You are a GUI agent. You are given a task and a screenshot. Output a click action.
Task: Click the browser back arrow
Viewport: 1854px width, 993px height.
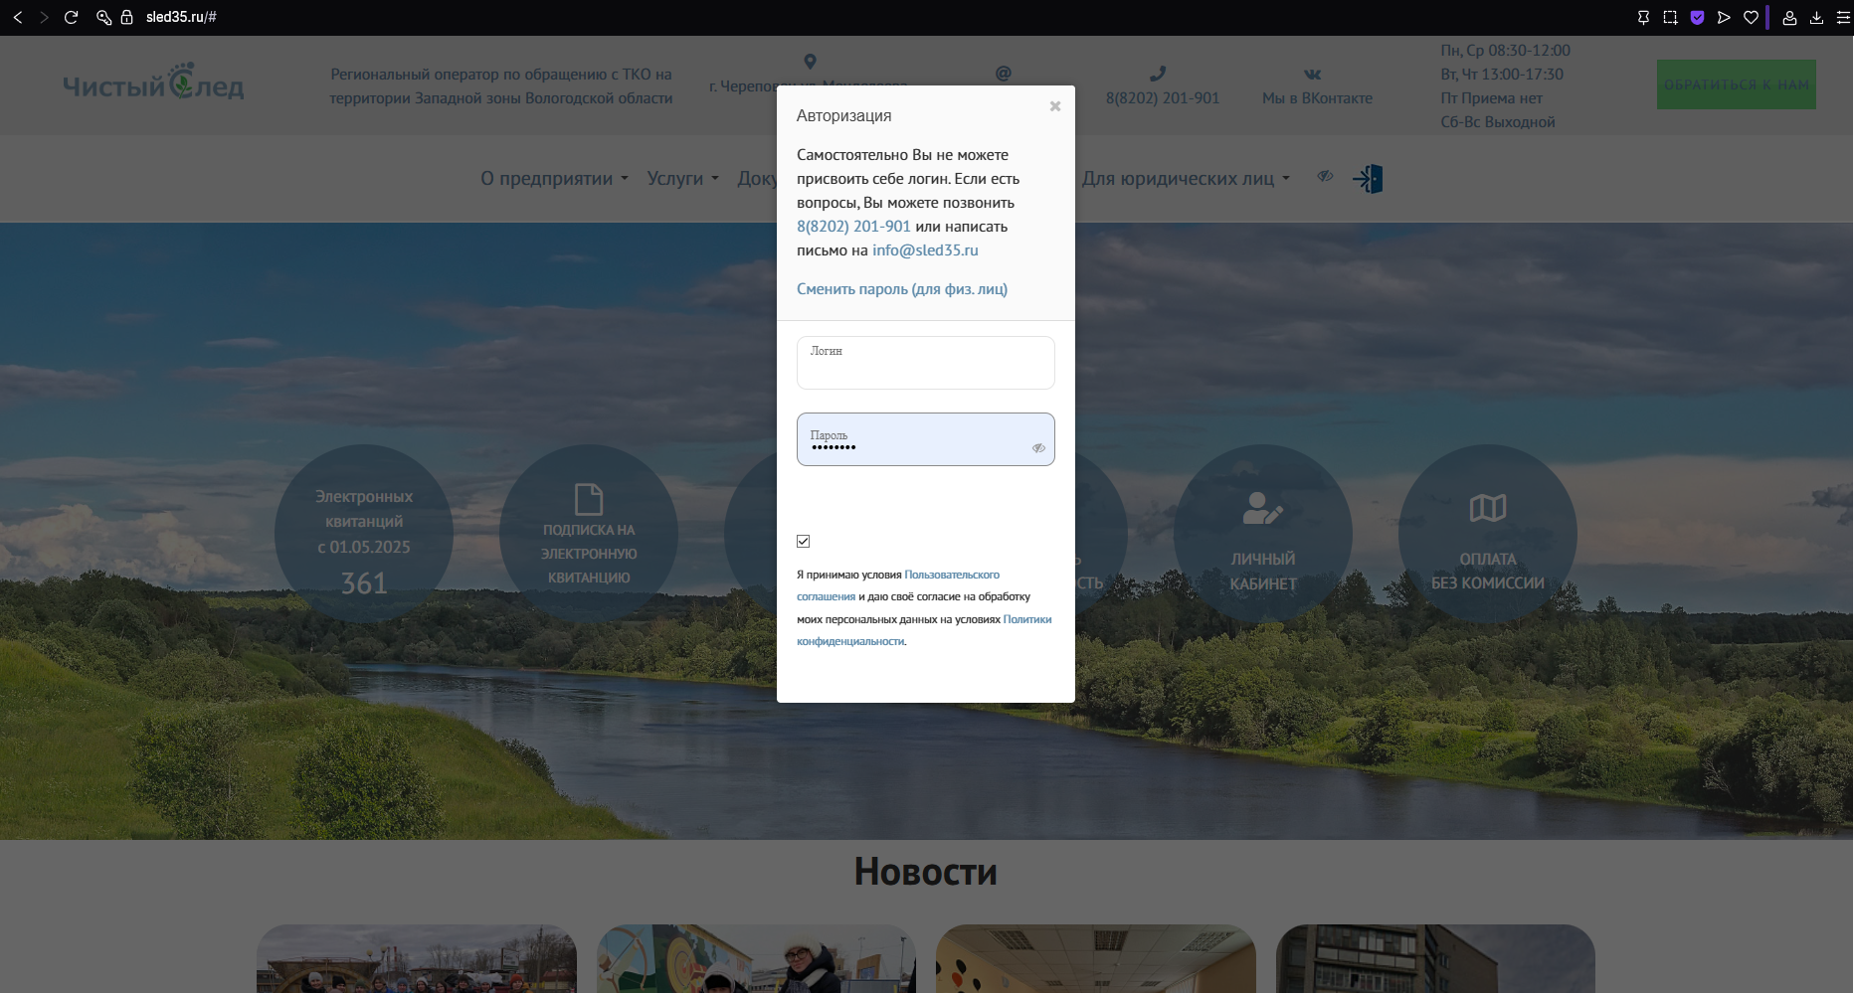tap(18, 17)
